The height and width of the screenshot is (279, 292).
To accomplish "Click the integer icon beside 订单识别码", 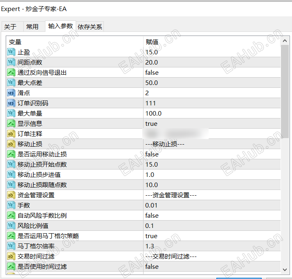I will (x=11, y=103).
